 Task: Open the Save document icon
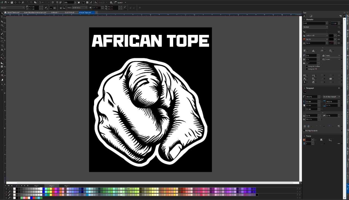12,2
